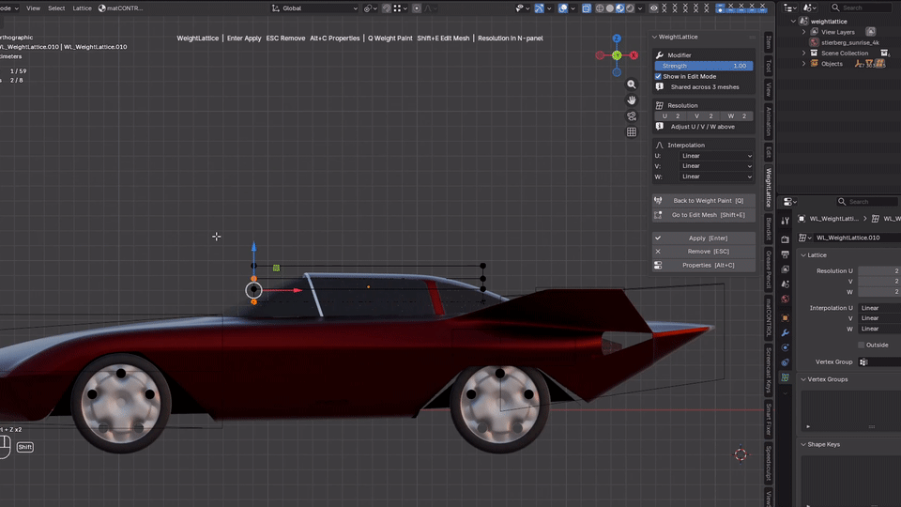Open the Object properties tab icon

point(785,318)
